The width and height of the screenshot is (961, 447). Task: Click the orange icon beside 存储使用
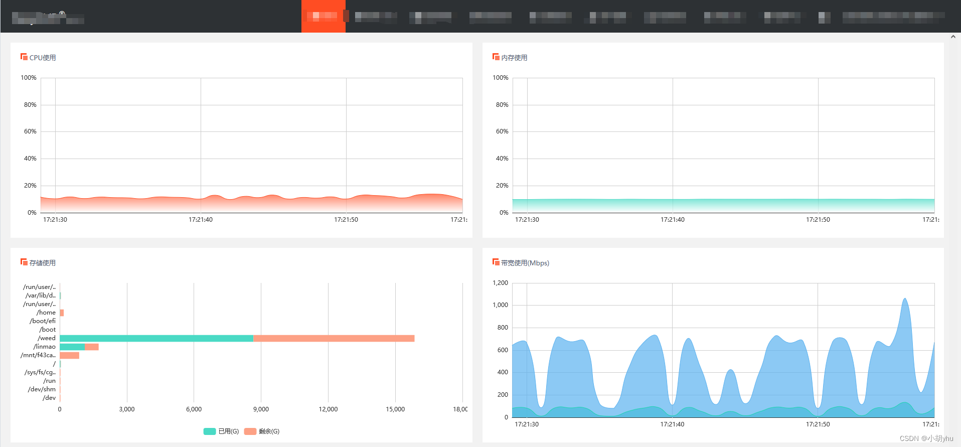pos(24,262)
